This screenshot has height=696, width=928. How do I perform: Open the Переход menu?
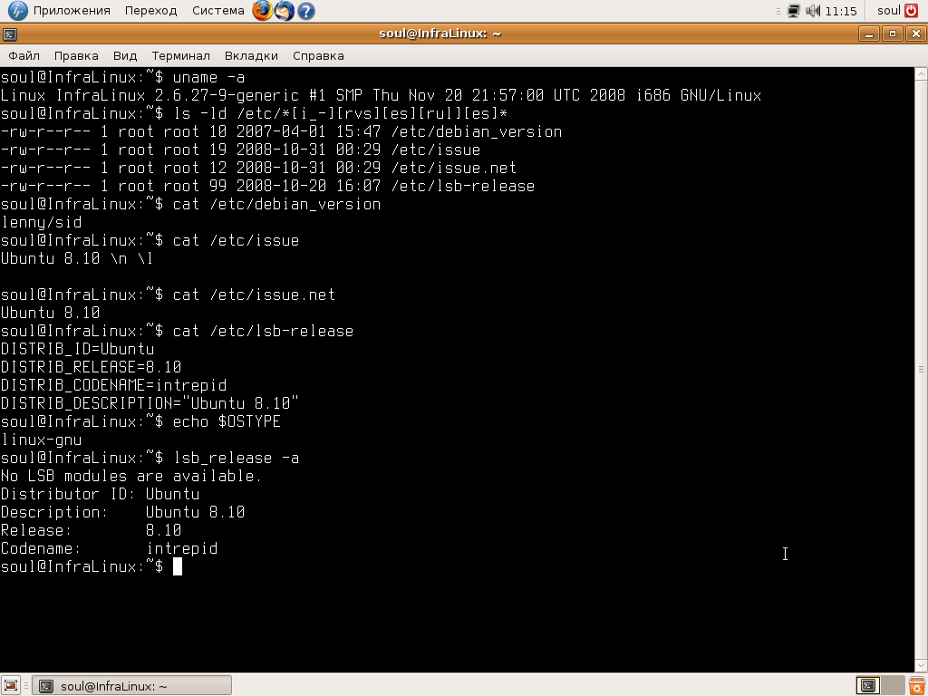(151, 11)
